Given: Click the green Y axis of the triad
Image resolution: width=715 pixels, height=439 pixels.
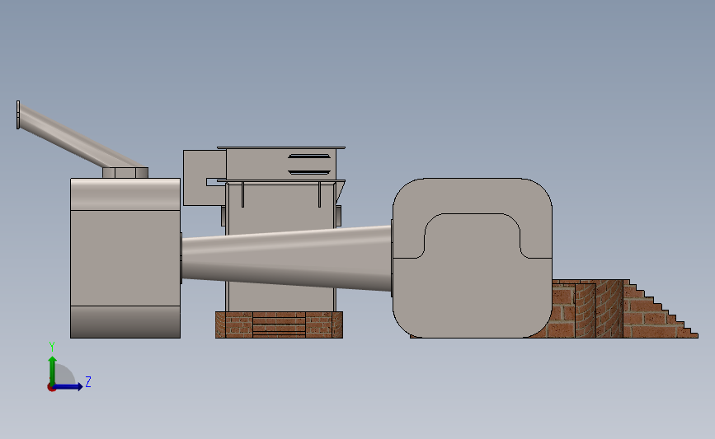Looking at the screenshot, I should point(53,371).
